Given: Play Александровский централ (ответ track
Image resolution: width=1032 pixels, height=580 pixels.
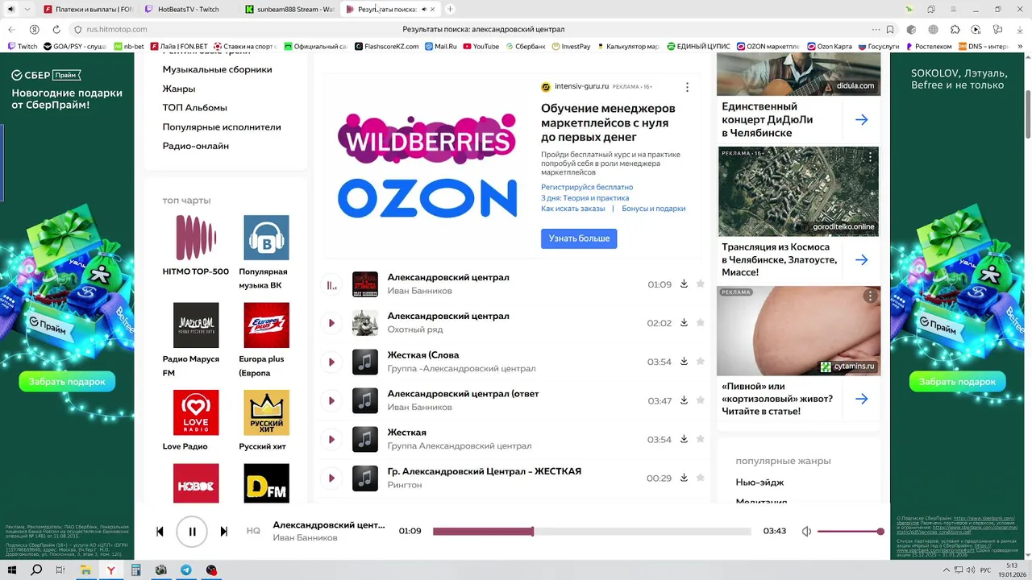Looking at the screenshot, I should [331, 400].
